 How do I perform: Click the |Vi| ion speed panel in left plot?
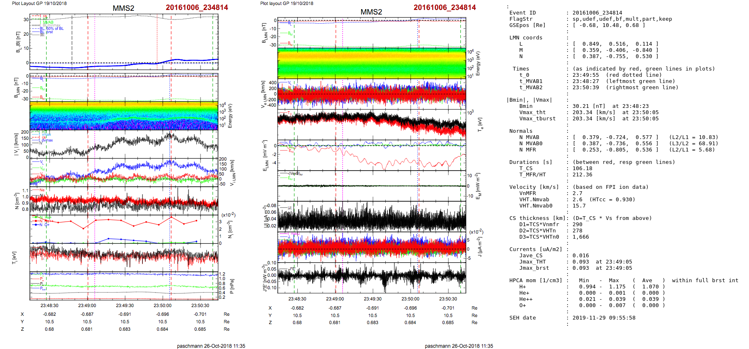tap(124, 144)
